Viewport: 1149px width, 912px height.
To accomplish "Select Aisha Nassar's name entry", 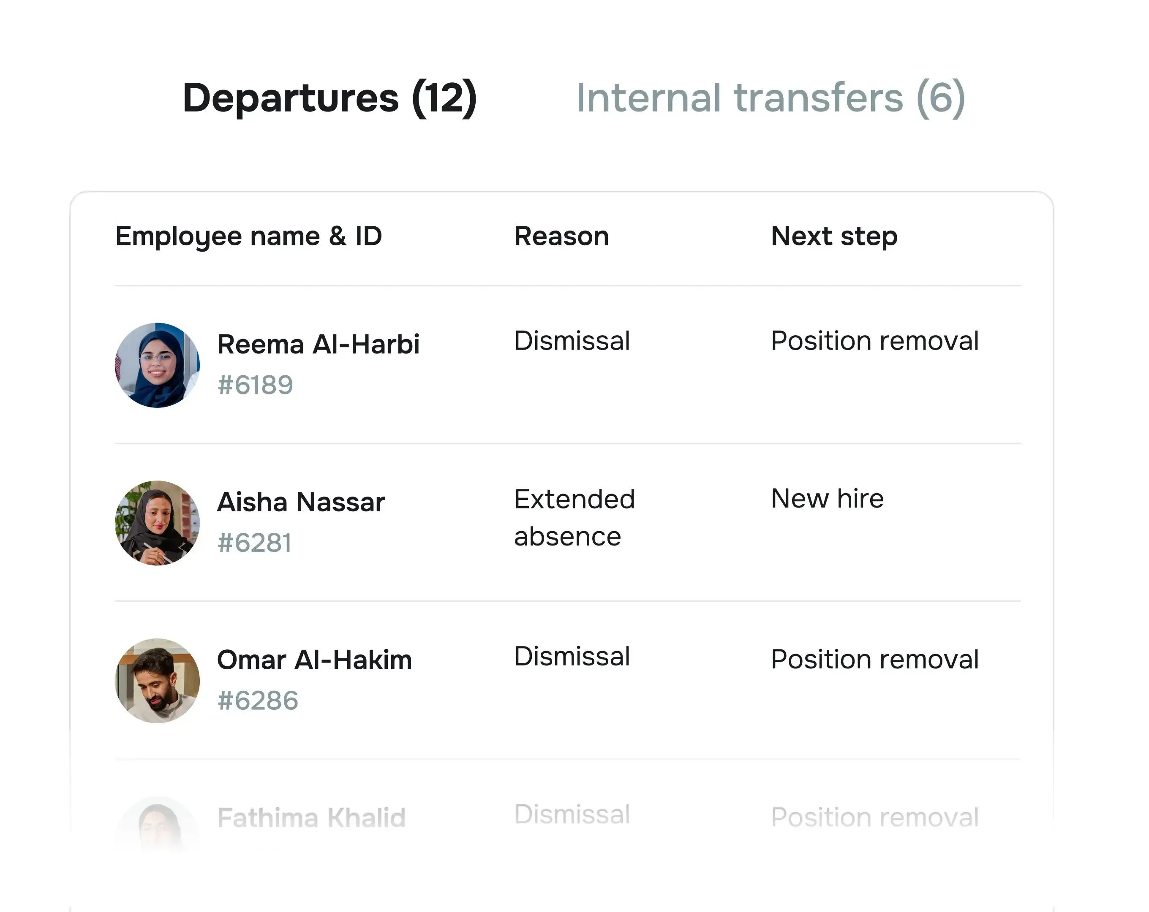I will [x=301, y=501].
